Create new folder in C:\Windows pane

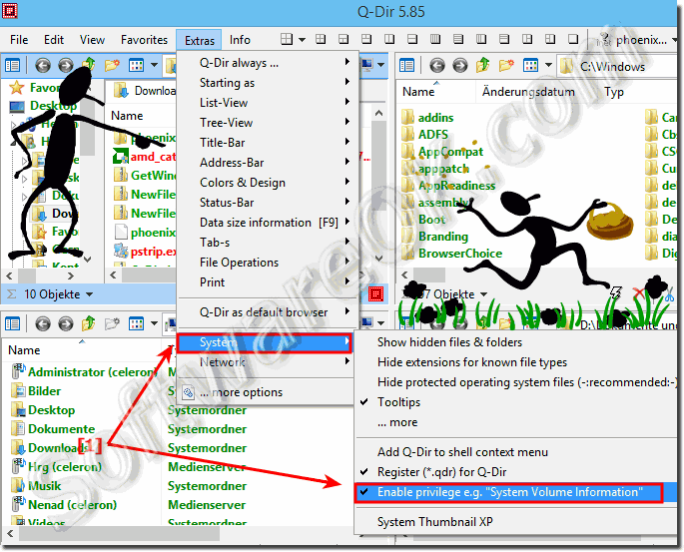(x=506, y=66)
